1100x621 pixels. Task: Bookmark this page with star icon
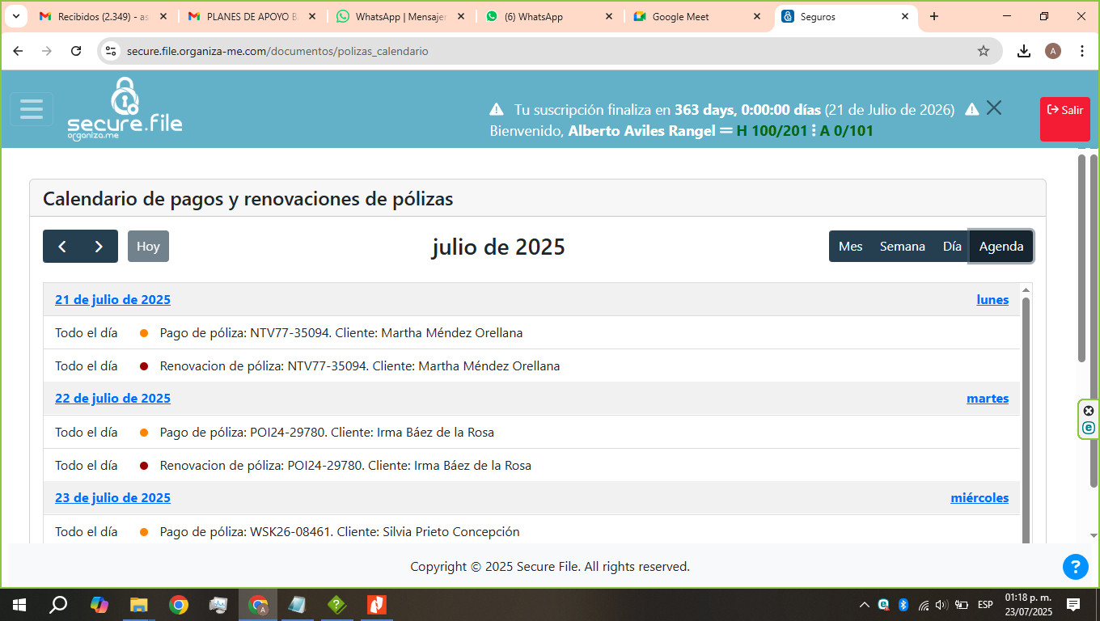pyautogui.click(x=984, y=51)
